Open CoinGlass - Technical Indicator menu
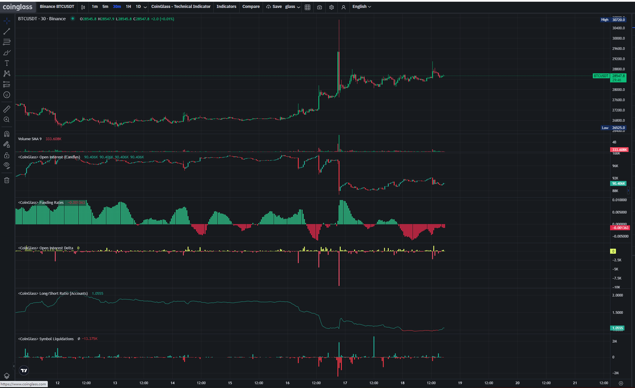 pos(180,7)
